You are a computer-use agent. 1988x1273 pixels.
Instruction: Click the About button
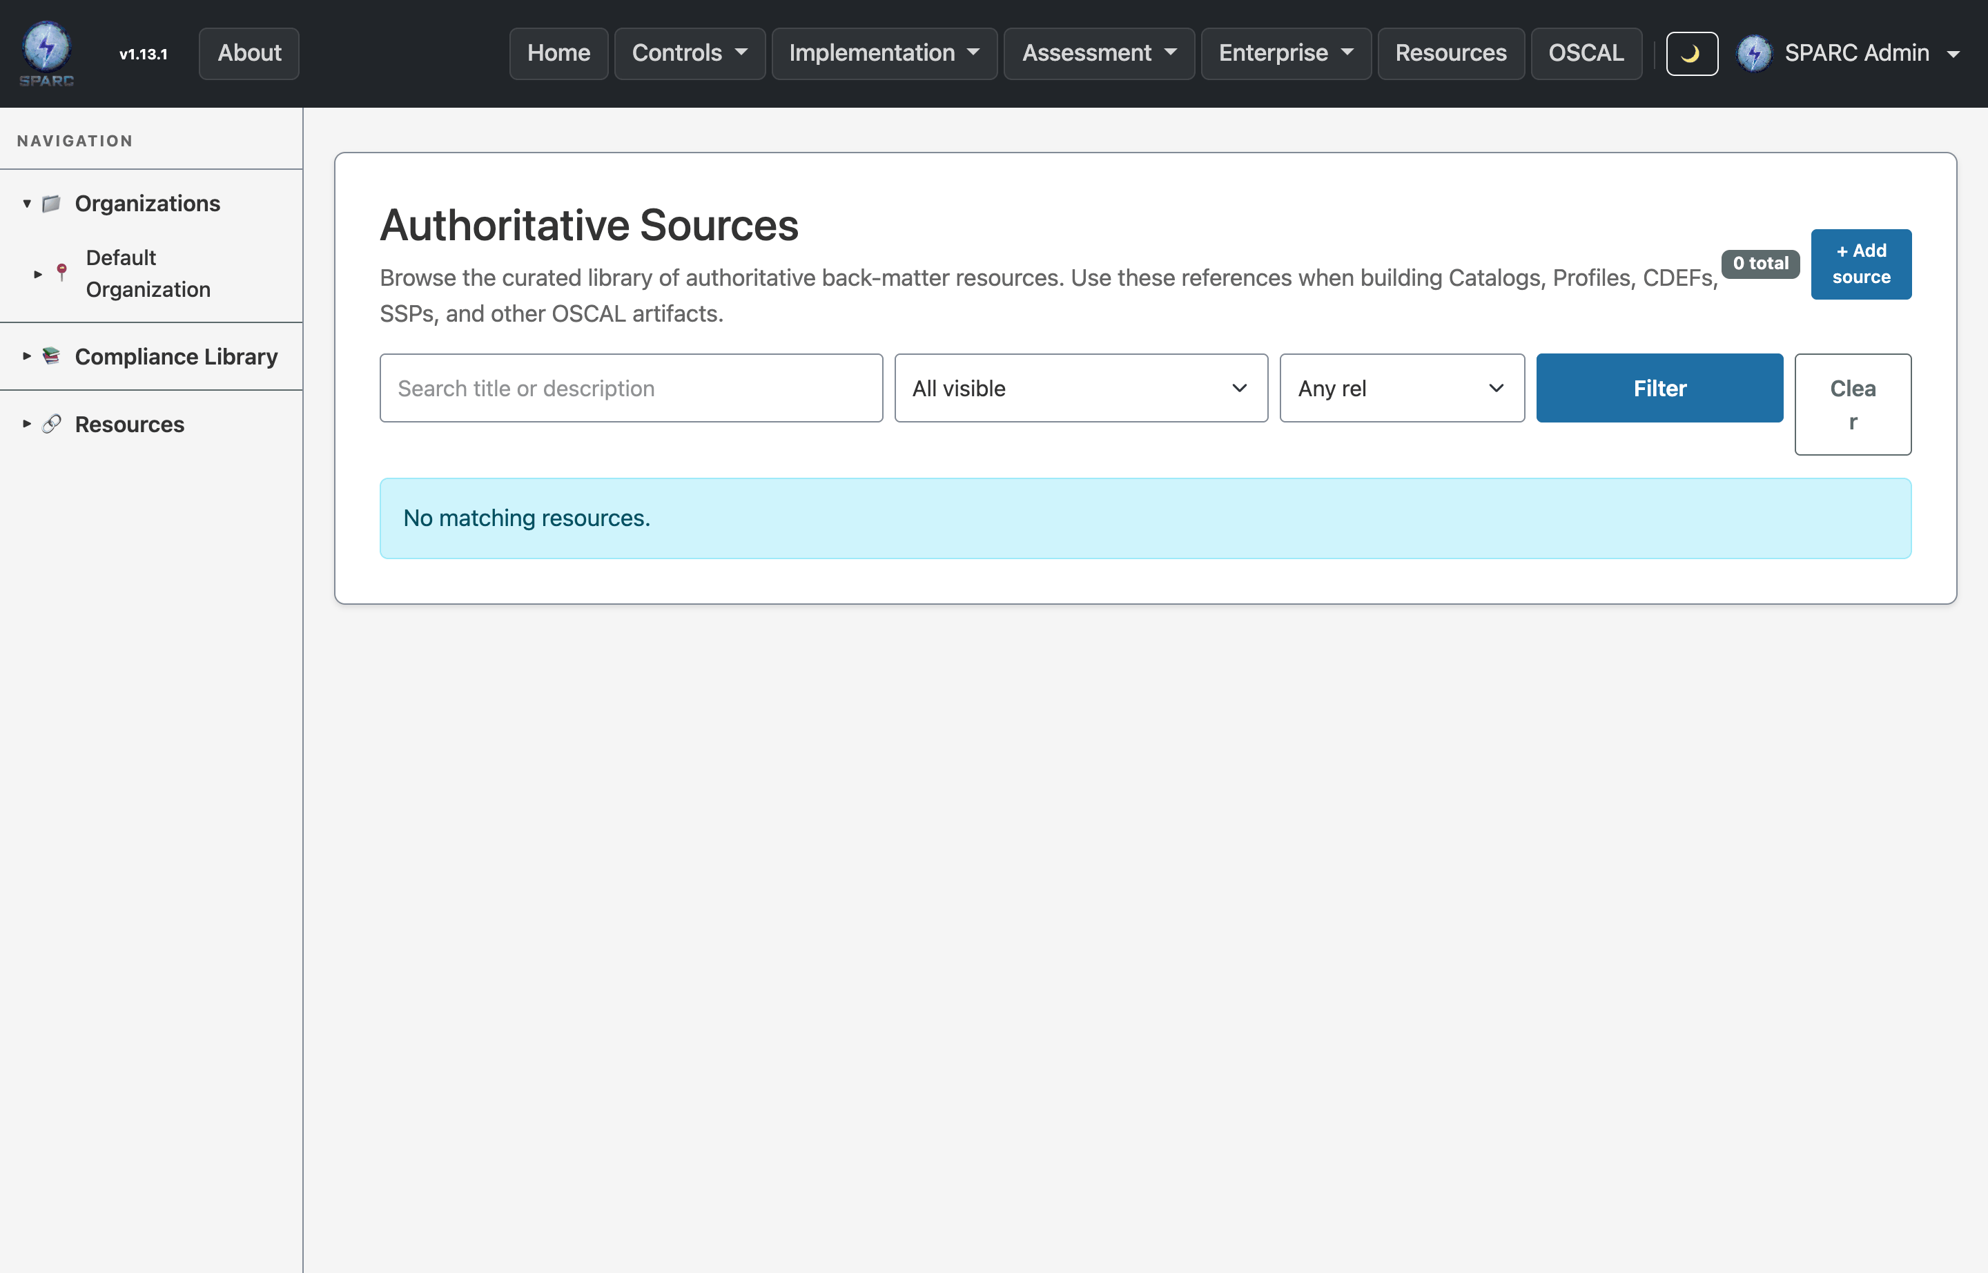click(x=248, y=54)
